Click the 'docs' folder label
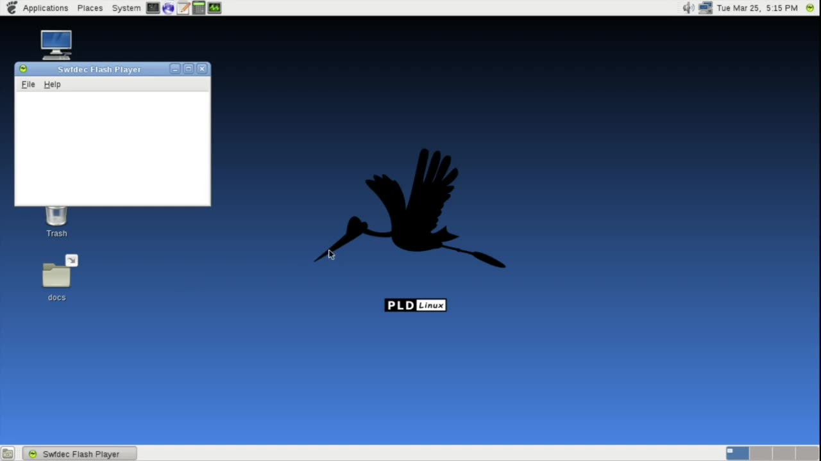This screenshot has width=821, height=461. tap(56, 298)
